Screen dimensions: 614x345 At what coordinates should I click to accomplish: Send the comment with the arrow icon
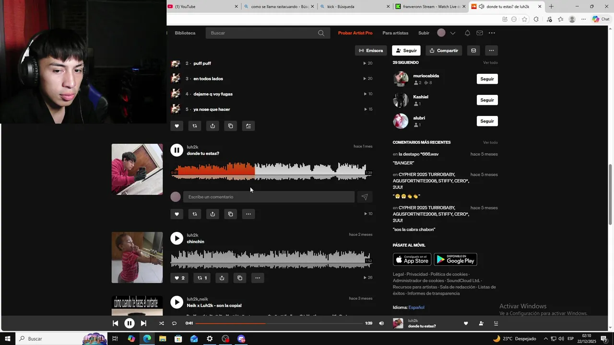click(365, 197)
